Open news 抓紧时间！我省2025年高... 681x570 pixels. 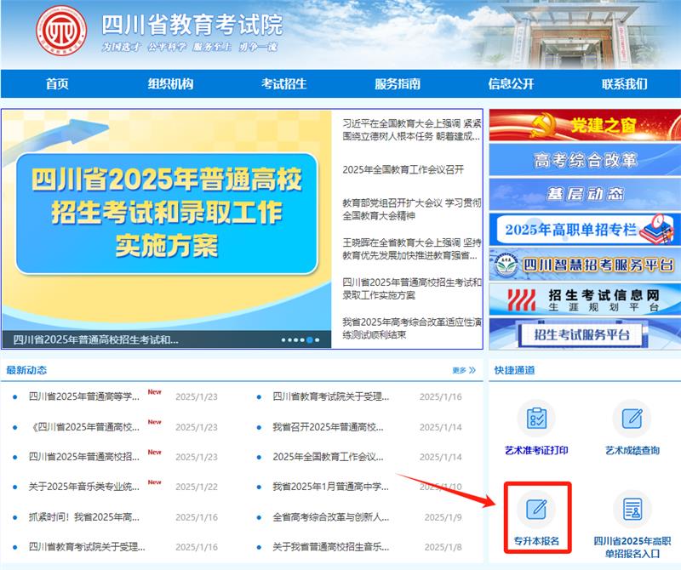click(x=83, y=517)
